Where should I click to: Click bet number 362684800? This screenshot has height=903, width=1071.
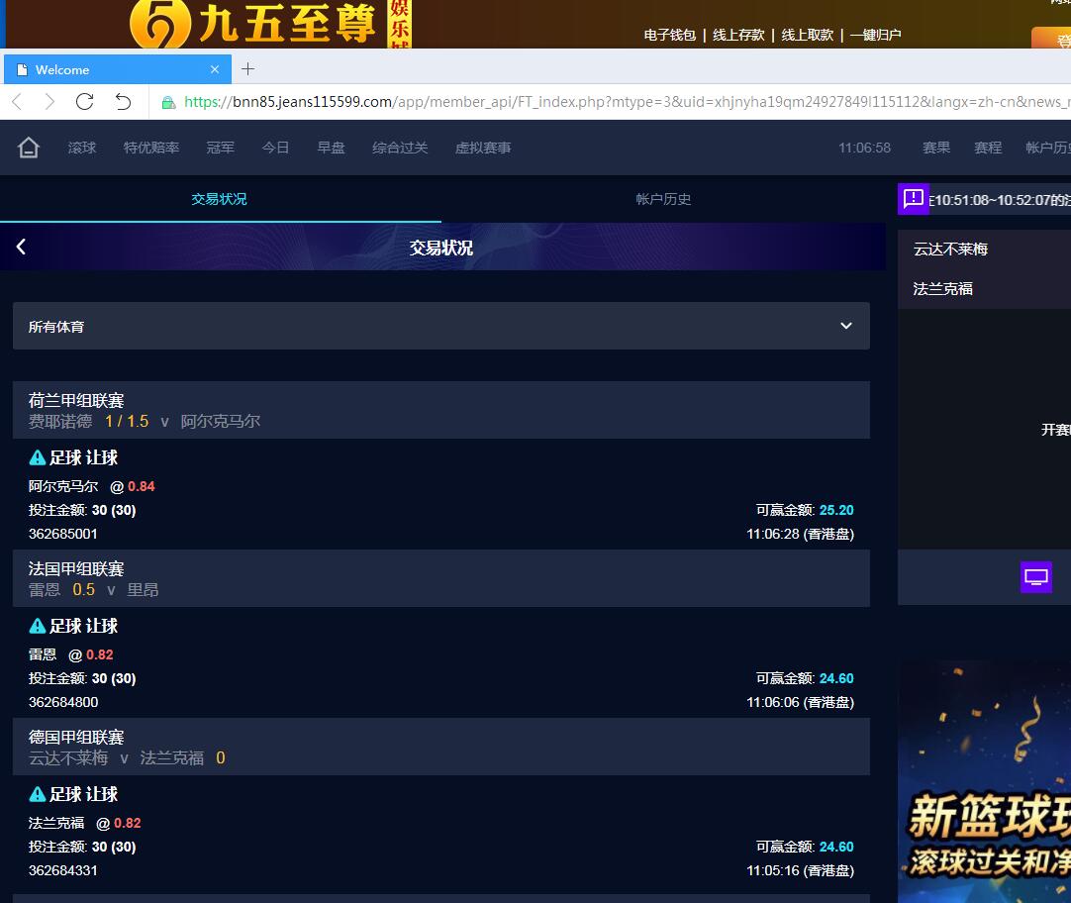click(x=63, y=702)
